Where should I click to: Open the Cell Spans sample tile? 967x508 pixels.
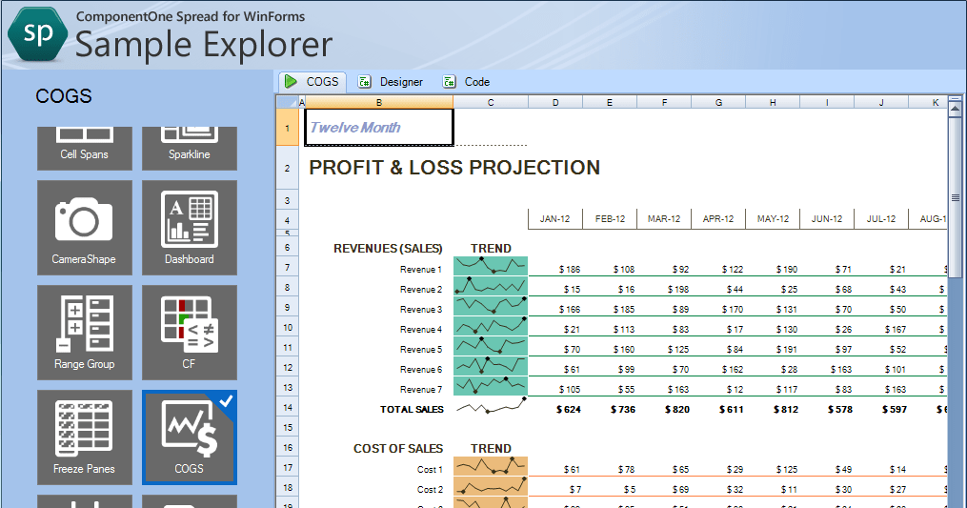click(85, 148)
